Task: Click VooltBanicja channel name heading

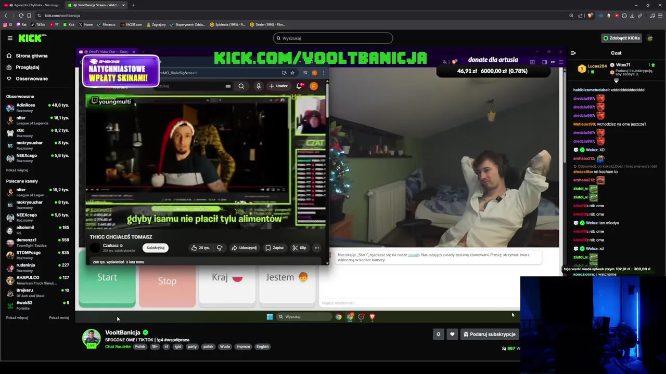Action: (x=123, y=332)
